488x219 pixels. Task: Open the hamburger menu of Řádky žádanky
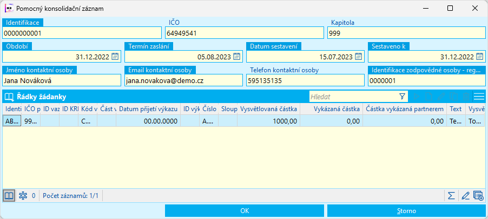pos(479,97)
